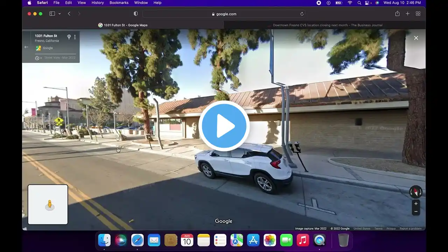
Task: Click the google.com address bar
Action: pos(224,14)
